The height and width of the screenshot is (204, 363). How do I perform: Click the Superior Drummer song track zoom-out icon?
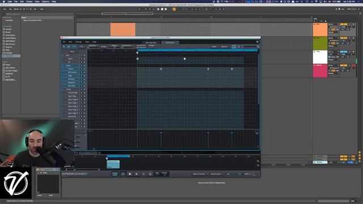pos(258,165)
